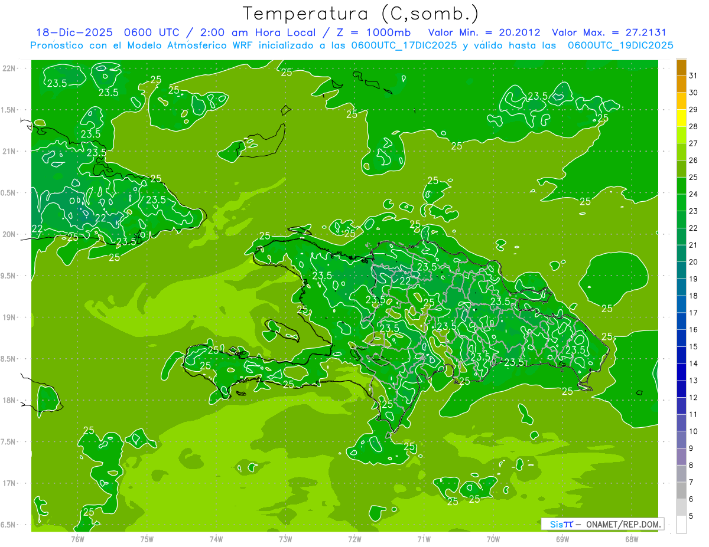
Task: Click the title 'Temperatura (C,somb.)'
Action: pos(360,14)
